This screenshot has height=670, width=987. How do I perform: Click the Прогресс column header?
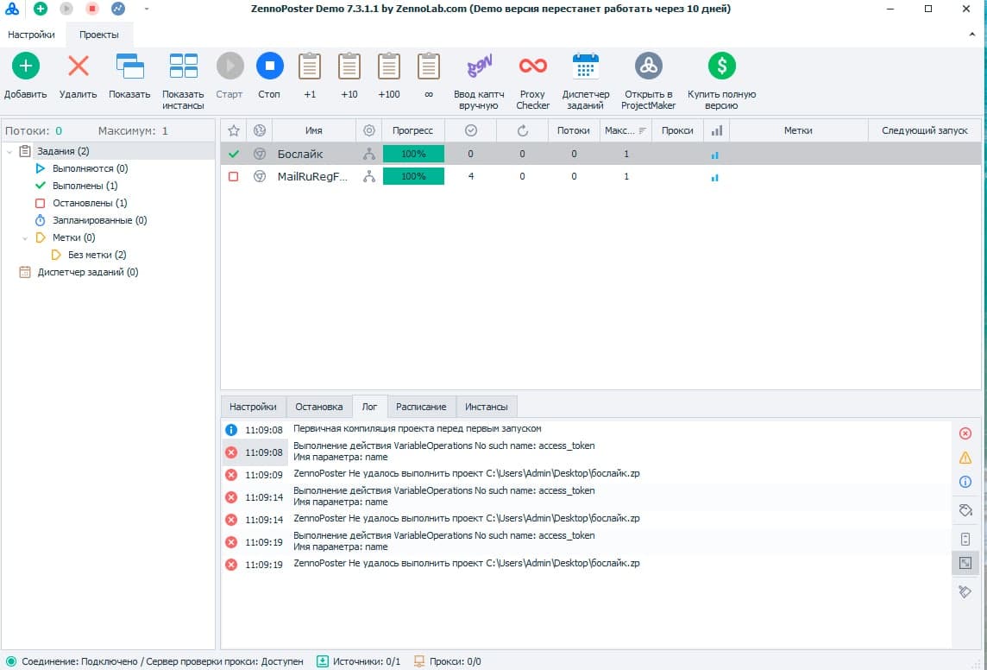point(413,130)
